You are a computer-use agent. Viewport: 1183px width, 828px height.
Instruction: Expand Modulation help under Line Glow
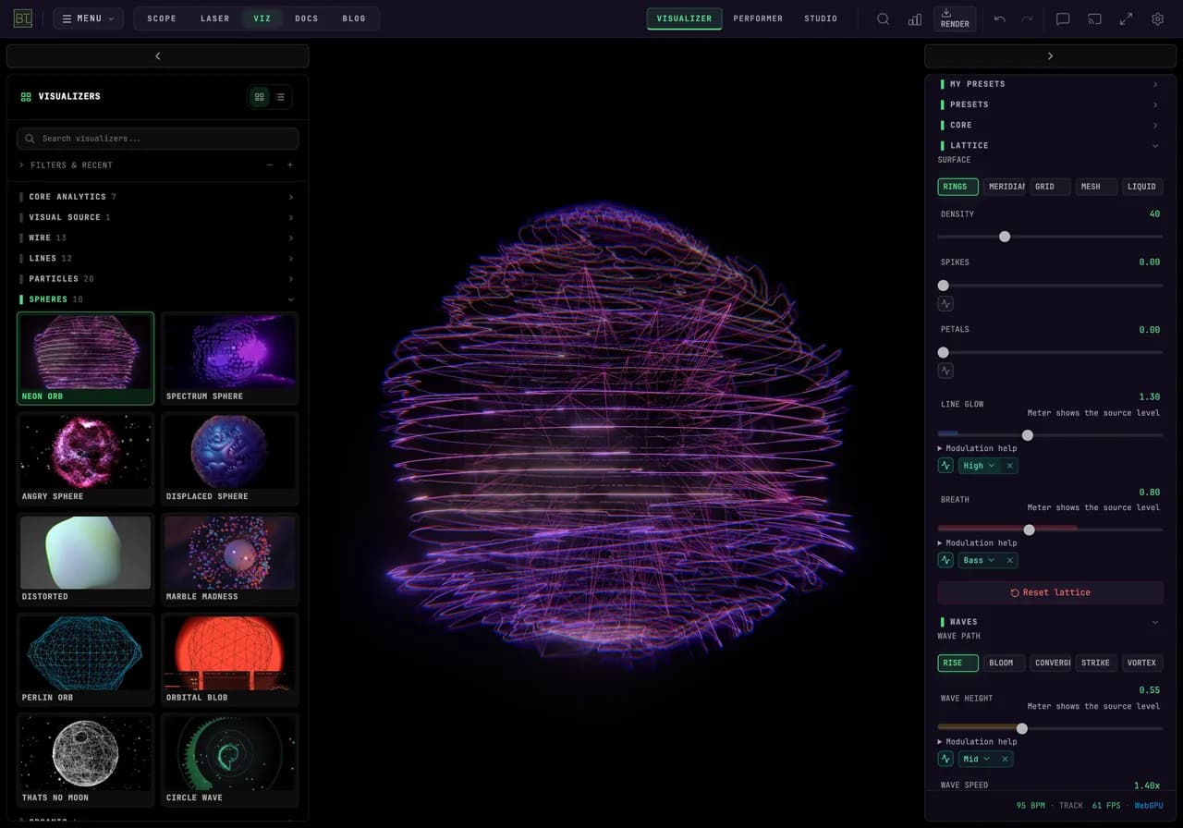pyautogui.click(x=977, y=448)
